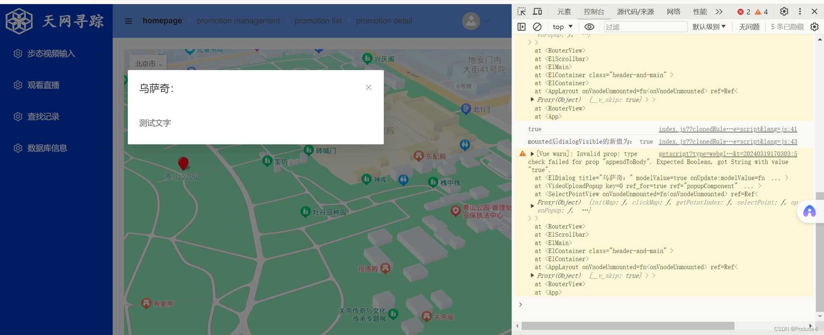Screen dimensions: 824x335
Task: Expand Proxy(Object) initMap entry
Action: tap(532, 206)
